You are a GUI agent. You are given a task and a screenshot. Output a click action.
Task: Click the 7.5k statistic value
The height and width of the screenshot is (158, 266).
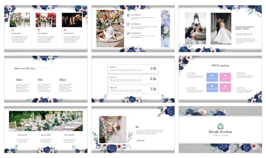point(154,89)
